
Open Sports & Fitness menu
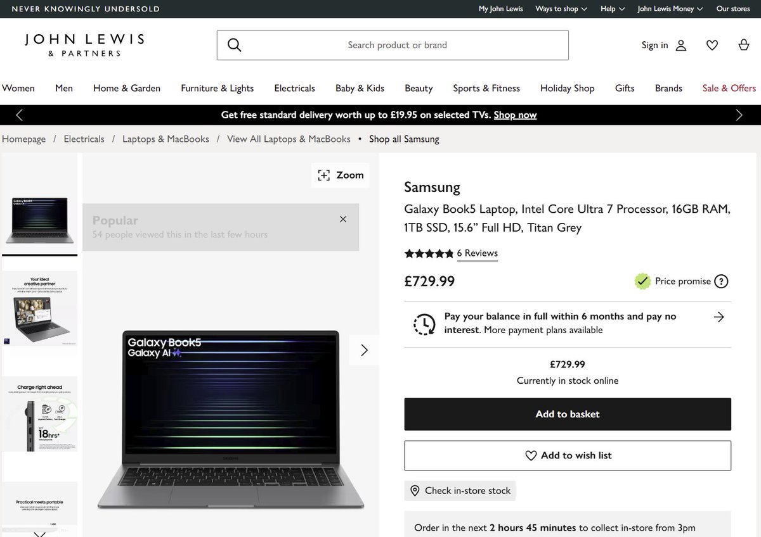click(486, 88)
